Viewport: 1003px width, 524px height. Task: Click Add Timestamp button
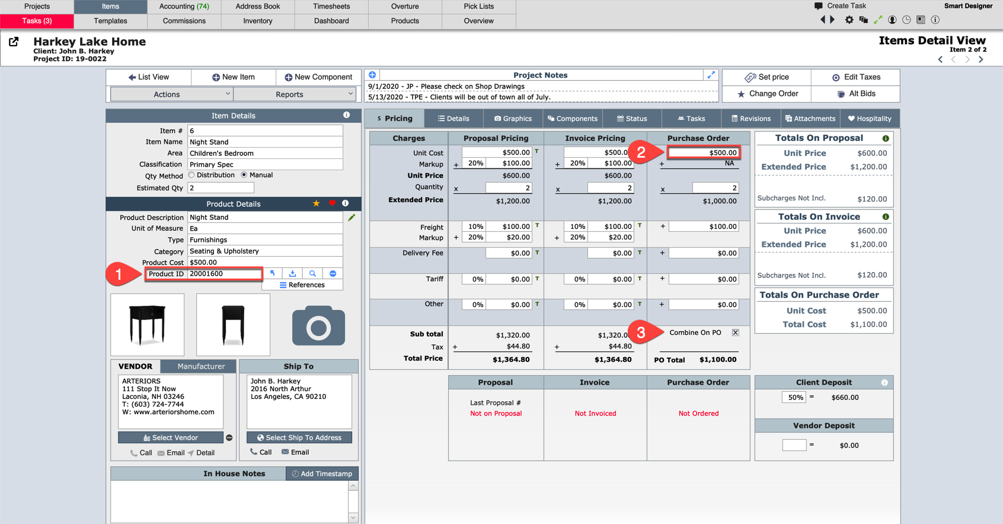322,474
